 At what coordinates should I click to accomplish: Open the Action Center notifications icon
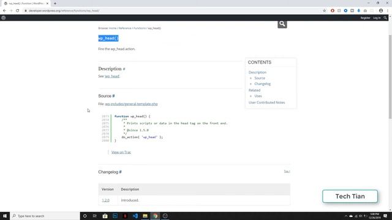pyautogui.click(x=385, y=216)
